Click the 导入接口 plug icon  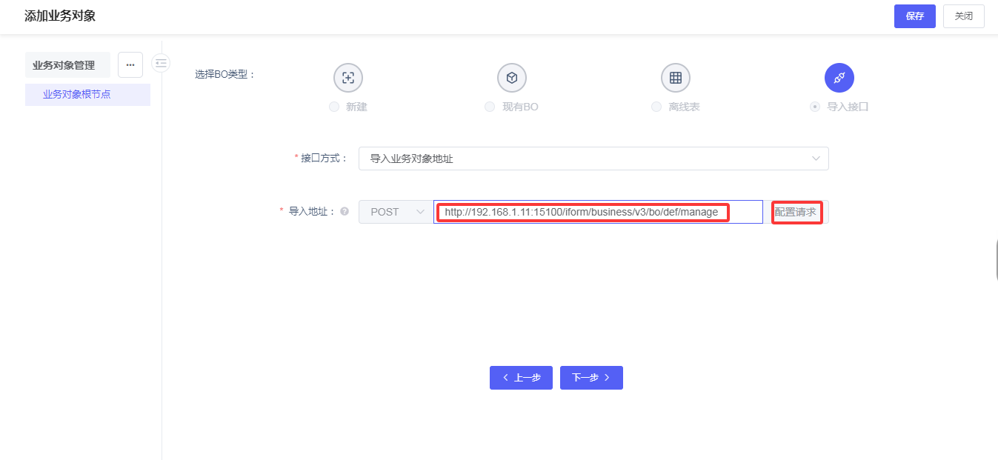(839, 78)
